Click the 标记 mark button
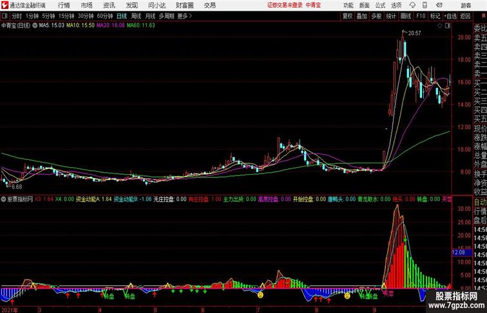 [435, 16]
